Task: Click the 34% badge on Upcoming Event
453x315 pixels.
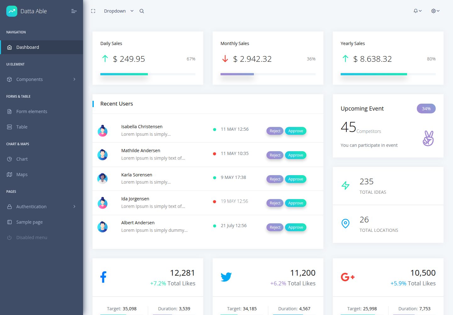Action: [x=426, y=109]
